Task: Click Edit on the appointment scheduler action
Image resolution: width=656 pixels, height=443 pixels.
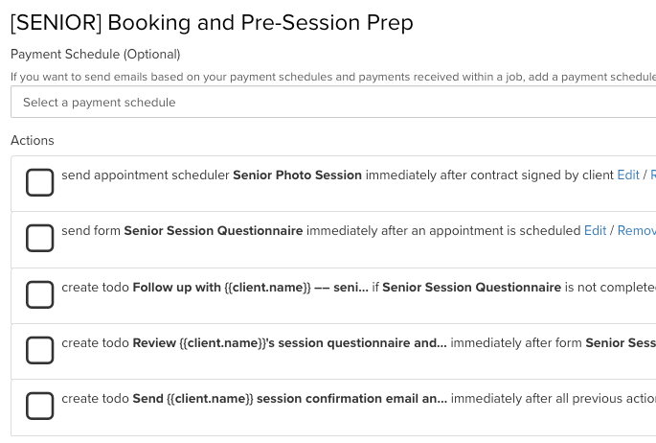Action: (x=628, y=175)
